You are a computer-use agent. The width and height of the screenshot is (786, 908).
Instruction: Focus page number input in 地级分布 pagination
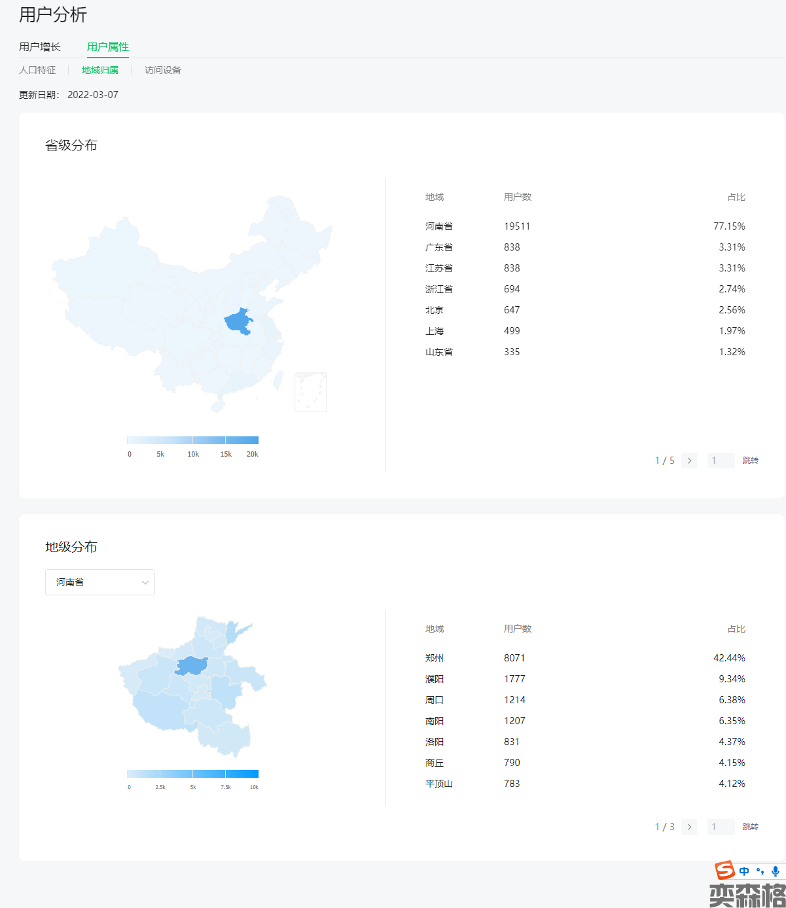coord(721,827)
